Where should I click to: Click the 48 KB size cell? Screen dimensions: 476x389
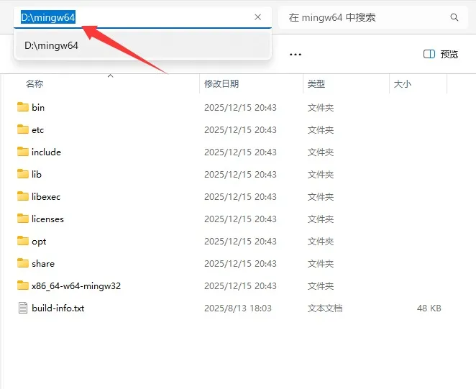(x=429, y=308)
